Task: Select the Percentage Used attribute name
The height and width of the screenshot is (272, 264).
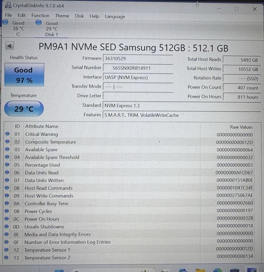Action: click(42, 165)
